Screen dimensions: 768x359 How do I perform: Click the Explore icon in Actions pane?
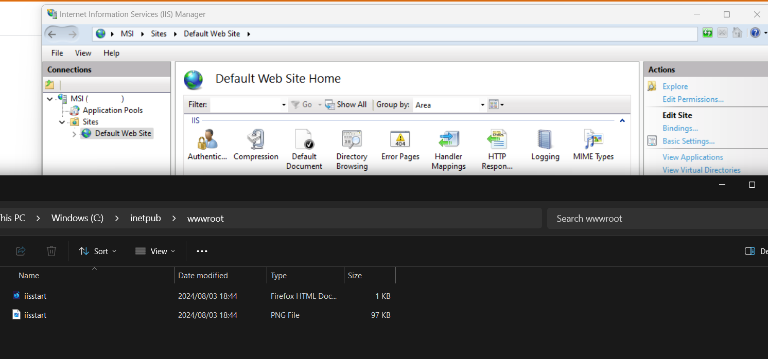pyautogui.click(x=652, y=86)
